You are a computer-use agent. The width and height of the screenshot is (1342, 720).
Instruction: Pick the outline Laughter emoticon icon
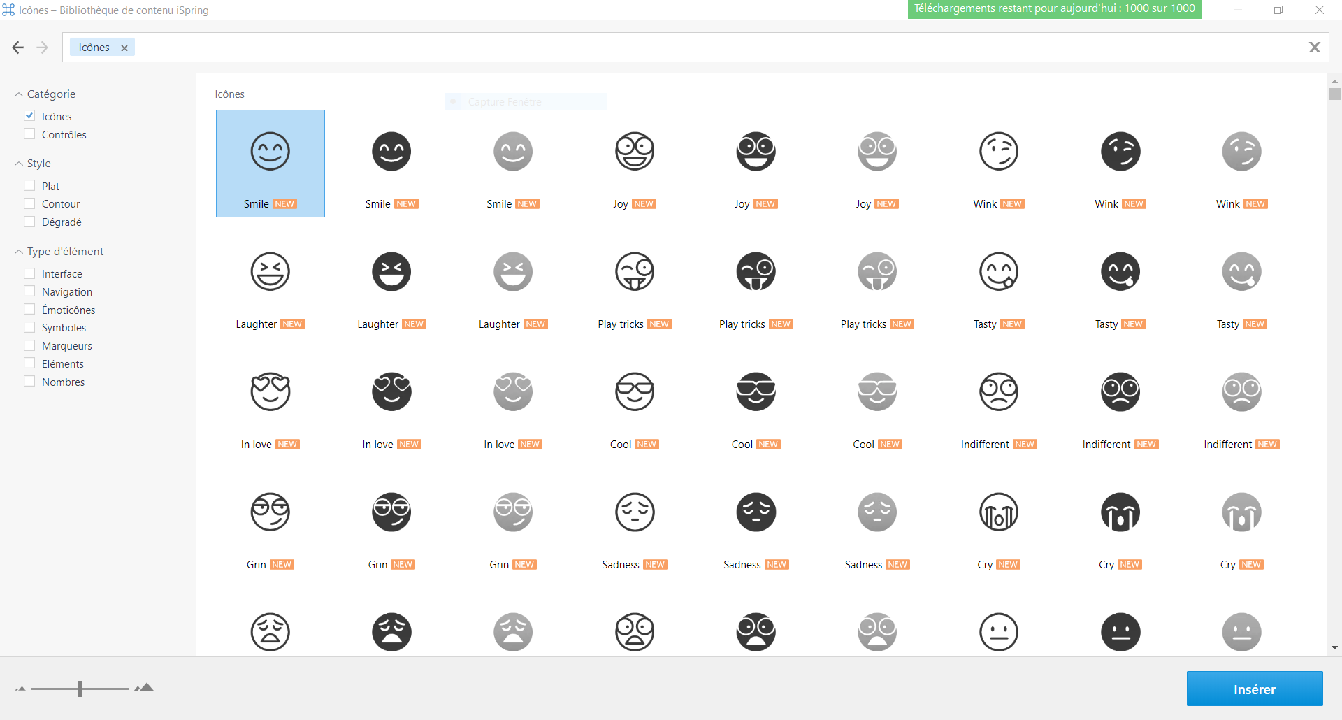270,271
